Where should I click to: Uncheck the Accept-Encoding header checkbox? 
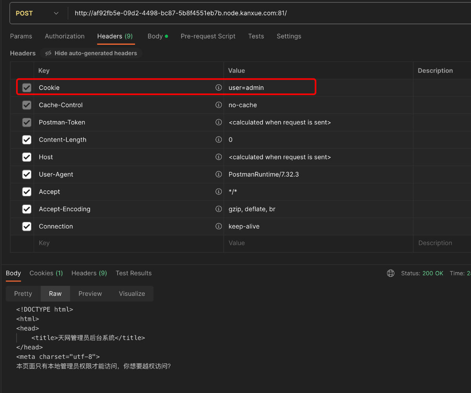[27, 209]
